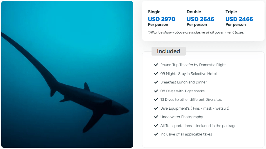Click Round Trip Transfer by Domestic Flight text
This screenshot has height=149, width=266.
click(x=193, y=65)
